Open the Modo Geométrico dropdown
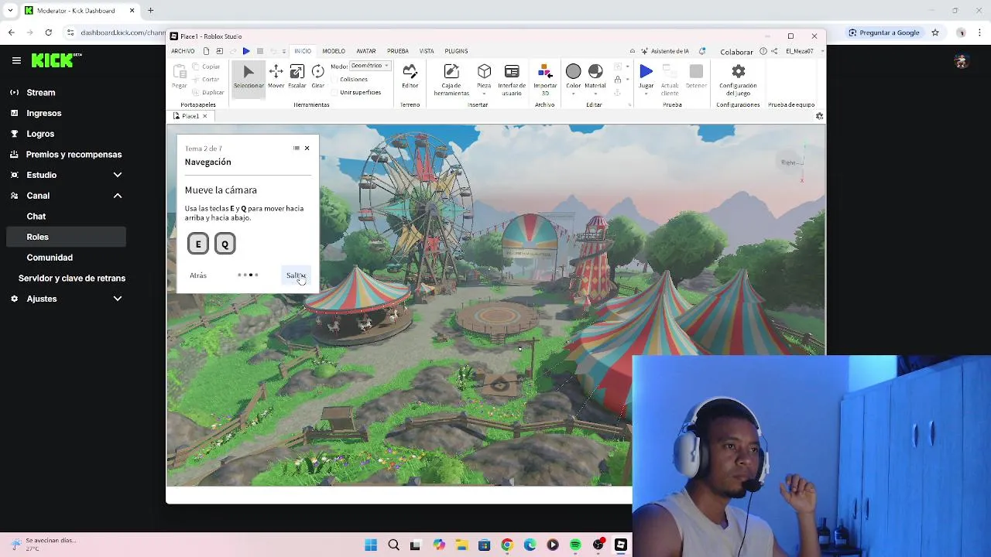 tap(369, 66)
